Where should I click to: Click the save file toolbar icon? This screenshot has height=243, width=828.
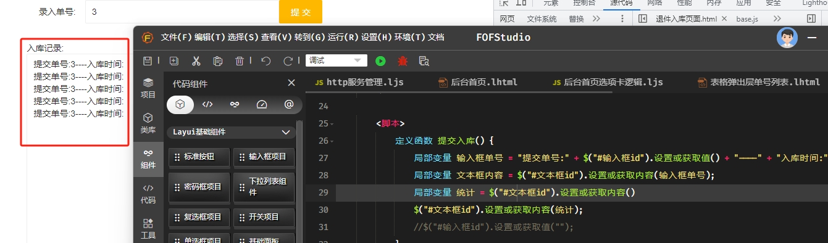point(147,60)
